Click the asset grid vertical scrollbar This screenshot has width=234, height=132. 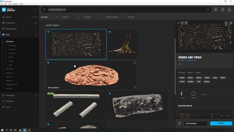click(x=175, y=67)
